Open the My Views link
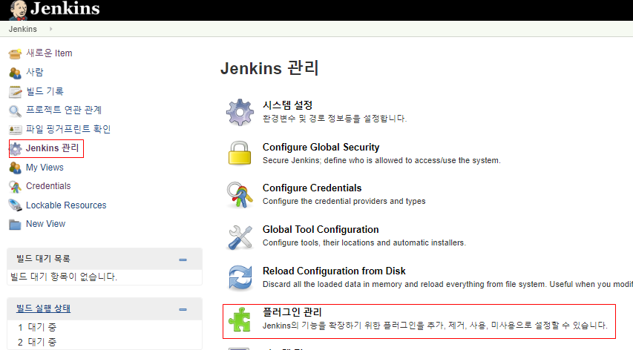The image size is (633, 350). [x=45, y=168]
